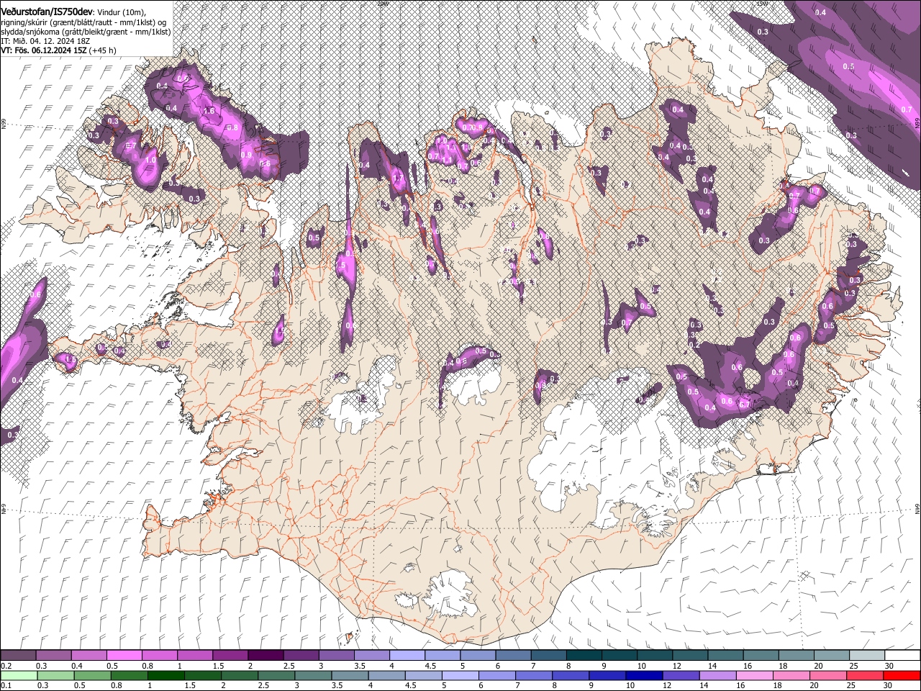Screen dimensions: 921x691
Task: Click the upper legend swatch between 25 and 30
Action: coord(866,656)
